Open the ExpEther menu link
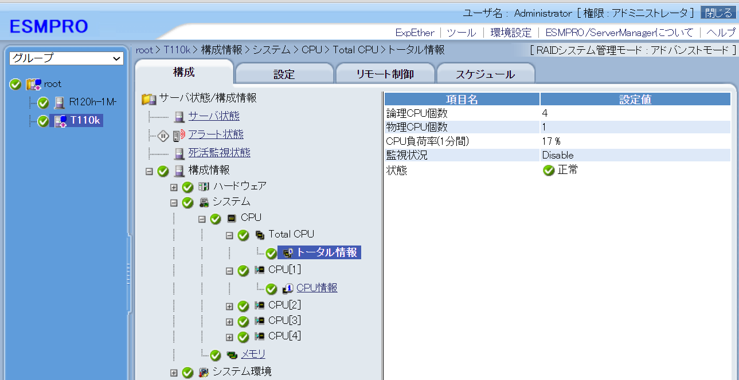Screen dimensions: 739x380 coord(415,33)
